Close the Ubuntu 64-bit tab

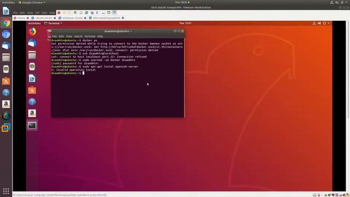tap(55, 18)
